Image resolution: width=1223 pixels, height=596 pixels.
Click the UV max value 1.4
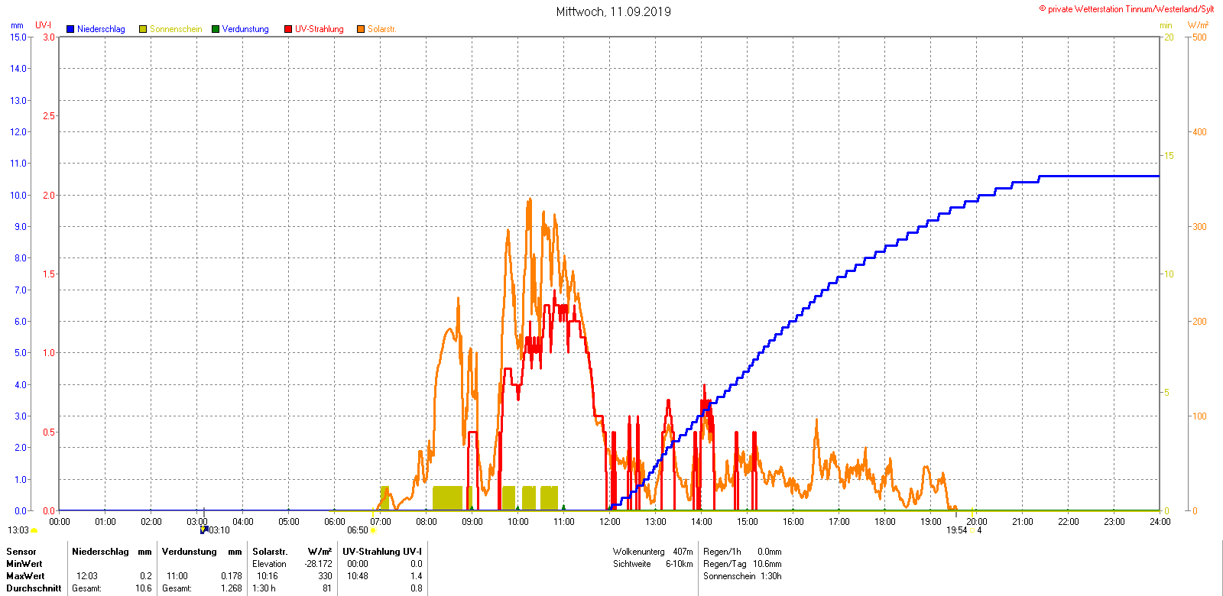pyautogui.click(x=417, y=576)
